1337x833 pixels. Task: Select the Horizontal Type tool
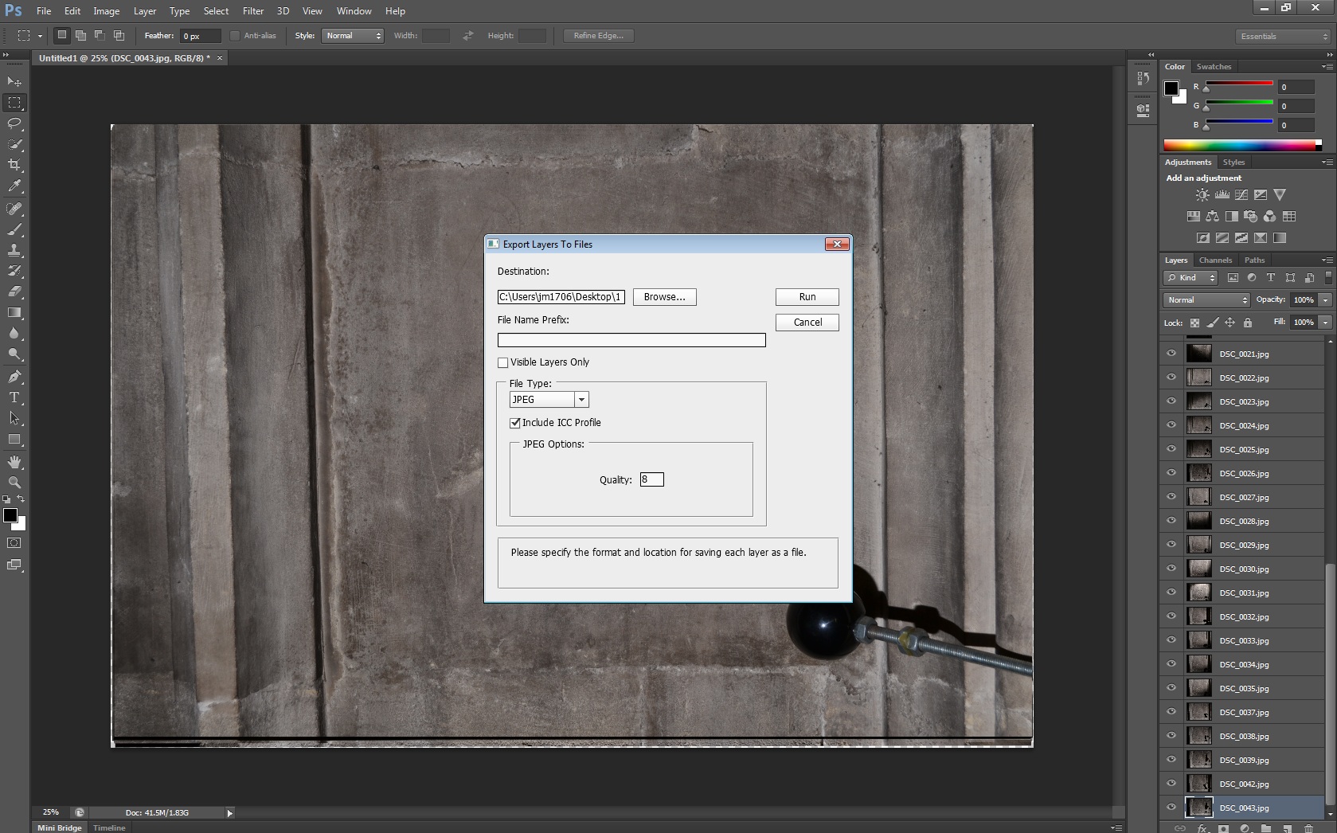(14, 397)
